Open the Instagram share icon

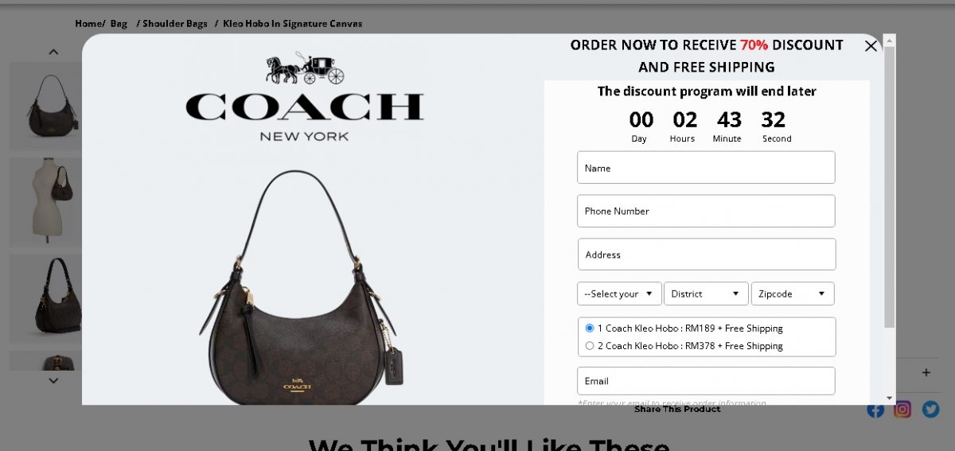click(902, 410)
